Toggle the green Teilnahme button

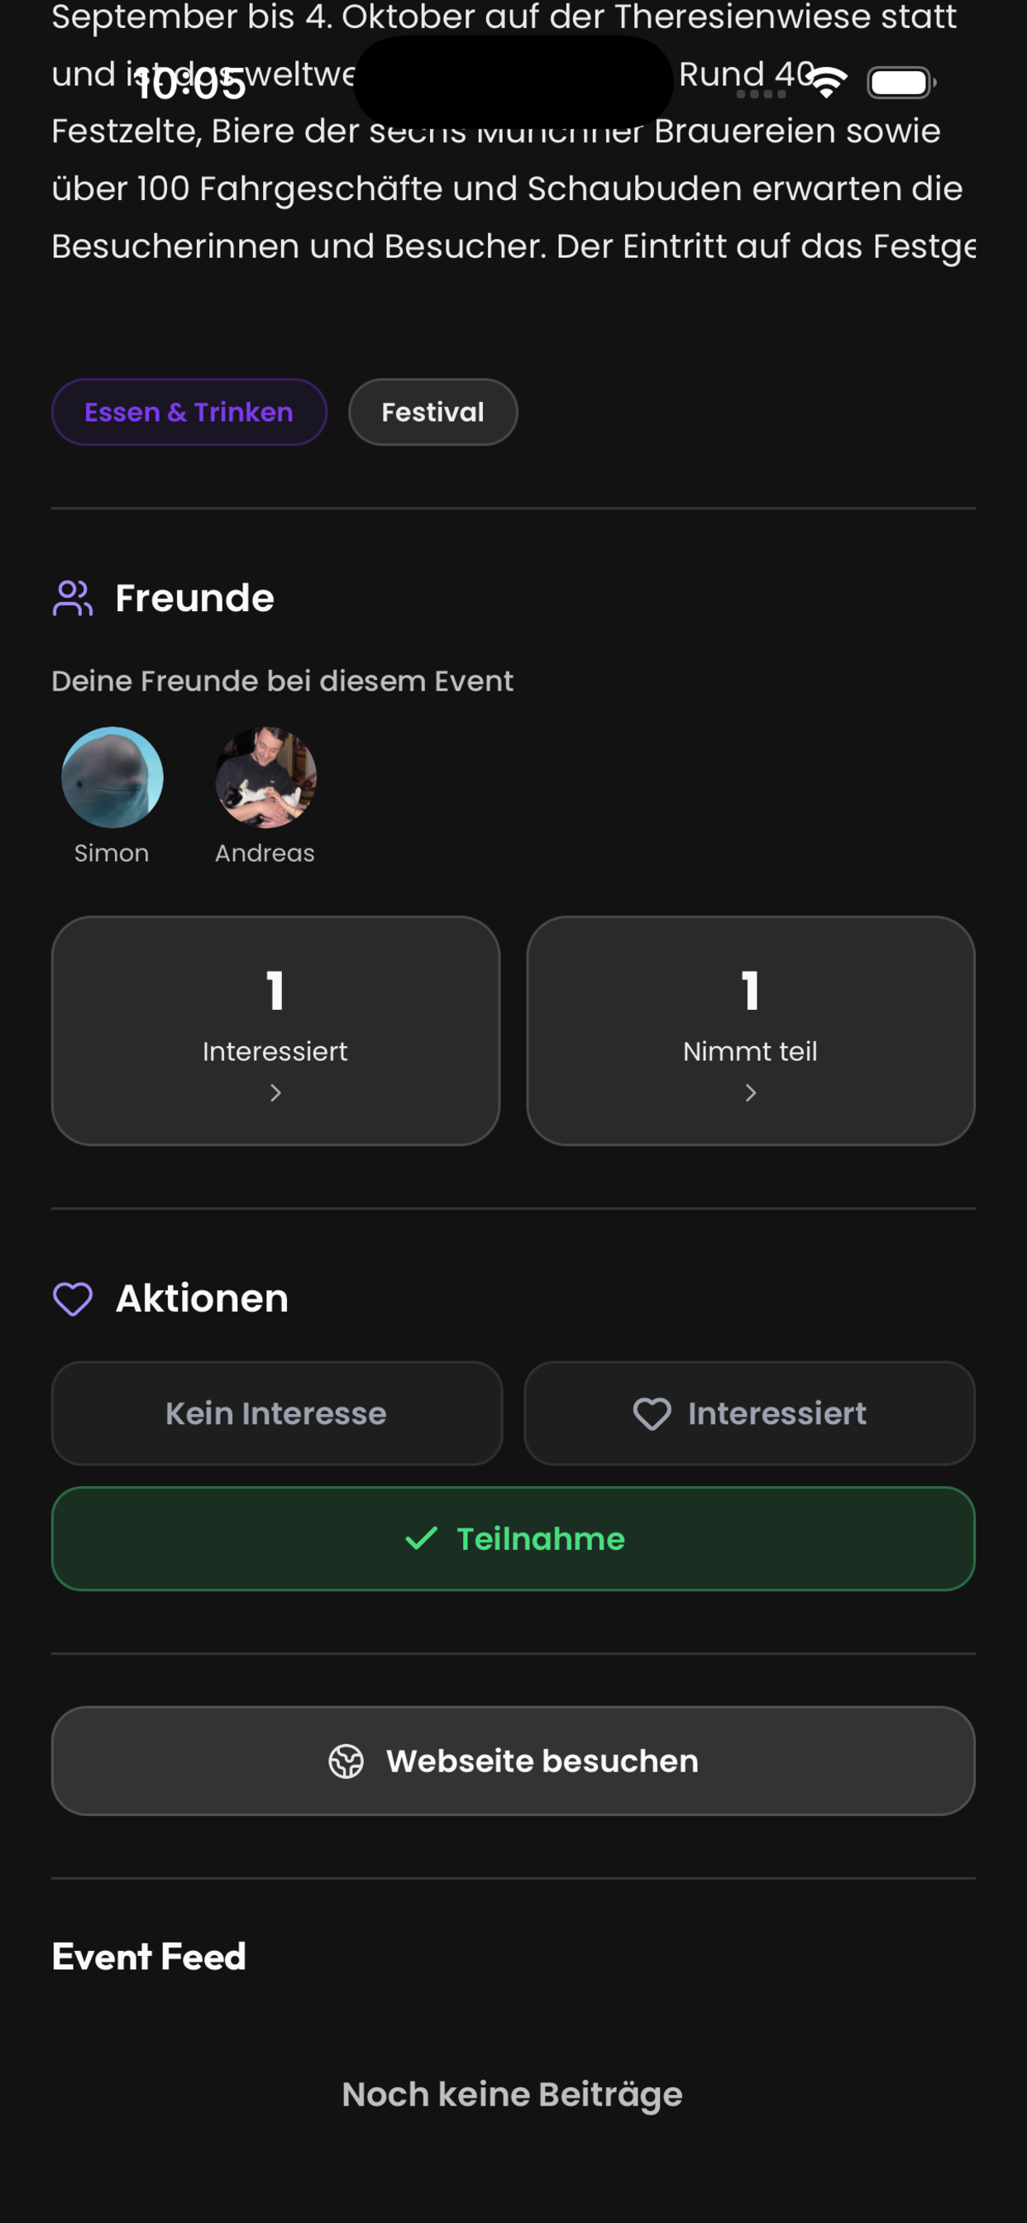[x=513, y=1539]
